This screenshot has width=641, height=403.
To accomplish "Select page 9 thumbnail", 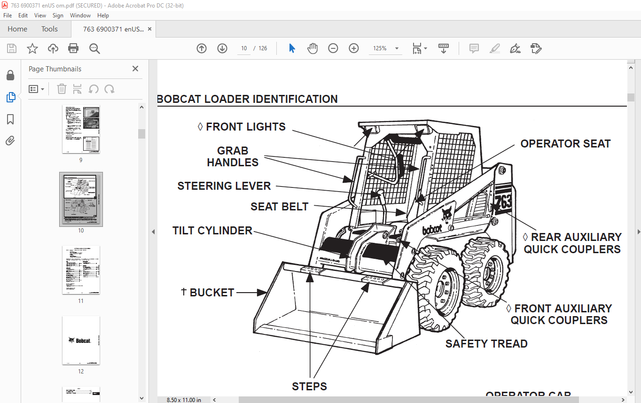I will pos(81,129).
